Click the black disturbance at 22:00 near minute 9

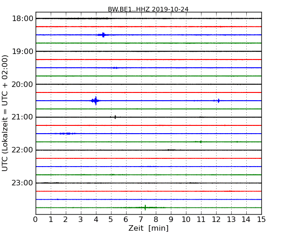pyautogui.click(x=171, y=150)
